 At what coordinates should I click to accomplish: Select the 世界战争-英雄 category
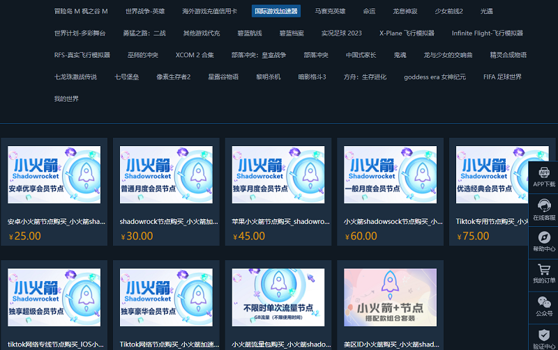[x=145, y=11]
